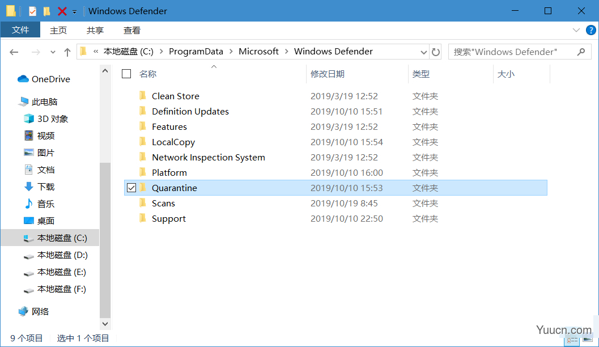Click Scans modified date 2019/10/19 8:45

click(344, 204)
